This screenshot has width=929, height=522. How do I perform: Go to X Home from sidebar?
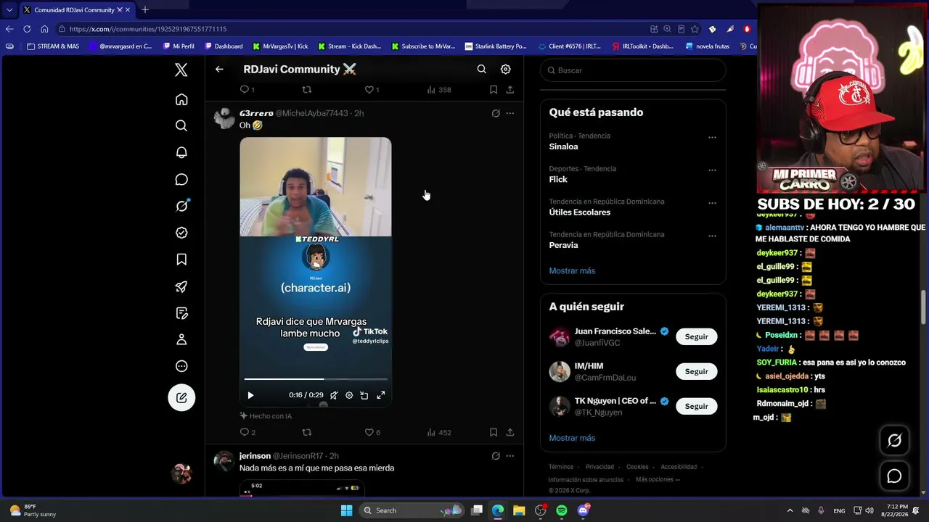(181, 99)
